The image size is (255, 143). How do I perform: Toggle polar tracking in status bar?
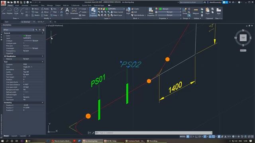coord(200,137)
